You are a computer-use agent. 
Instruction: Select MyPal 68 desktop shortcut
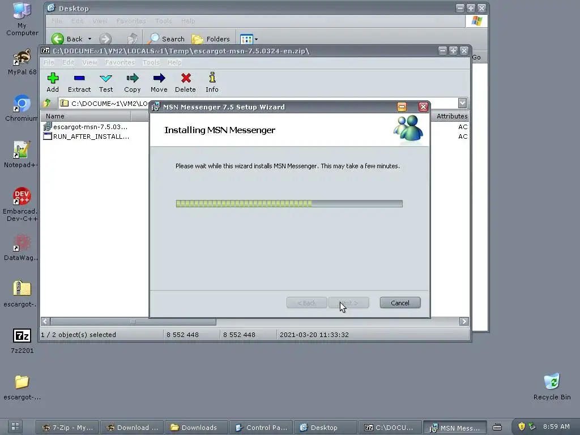click(x=22, y=62)
